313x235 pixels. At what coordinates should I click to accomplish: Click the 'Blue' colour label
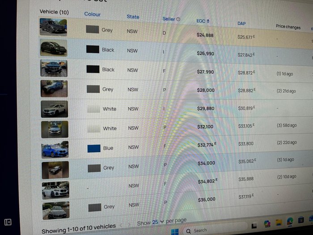point(108,148)
